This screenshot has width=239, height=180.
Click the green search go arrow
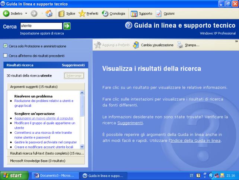(x=67, y=26)
